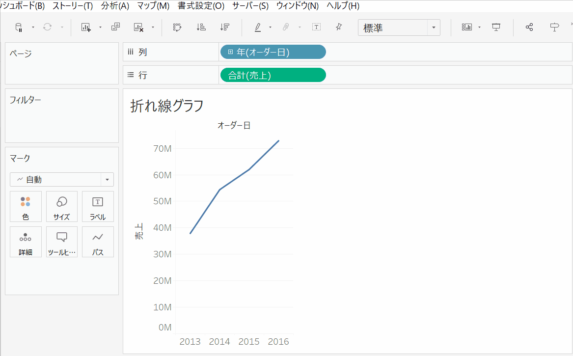Open the new worksheet dropdown arrow
The height and width of the screenshot is (356, 573).
pyautogui.click(x=100, y=27)
